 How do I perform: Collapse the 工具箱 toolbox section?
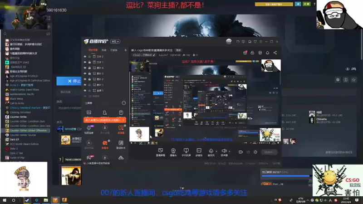(x=124, y=103)
